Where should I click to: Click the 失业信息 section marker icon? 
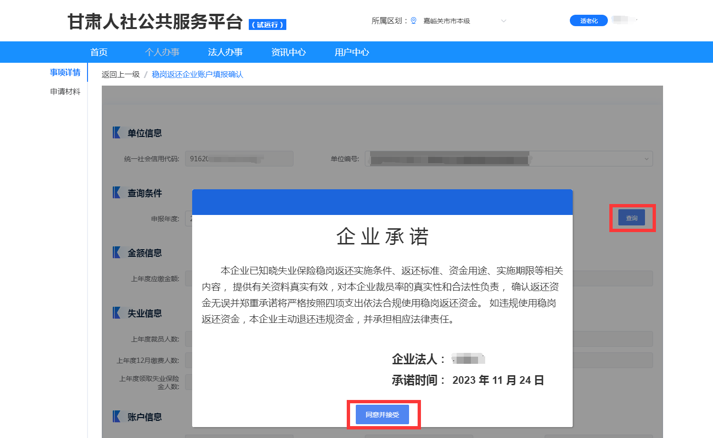tap(117, 313)
